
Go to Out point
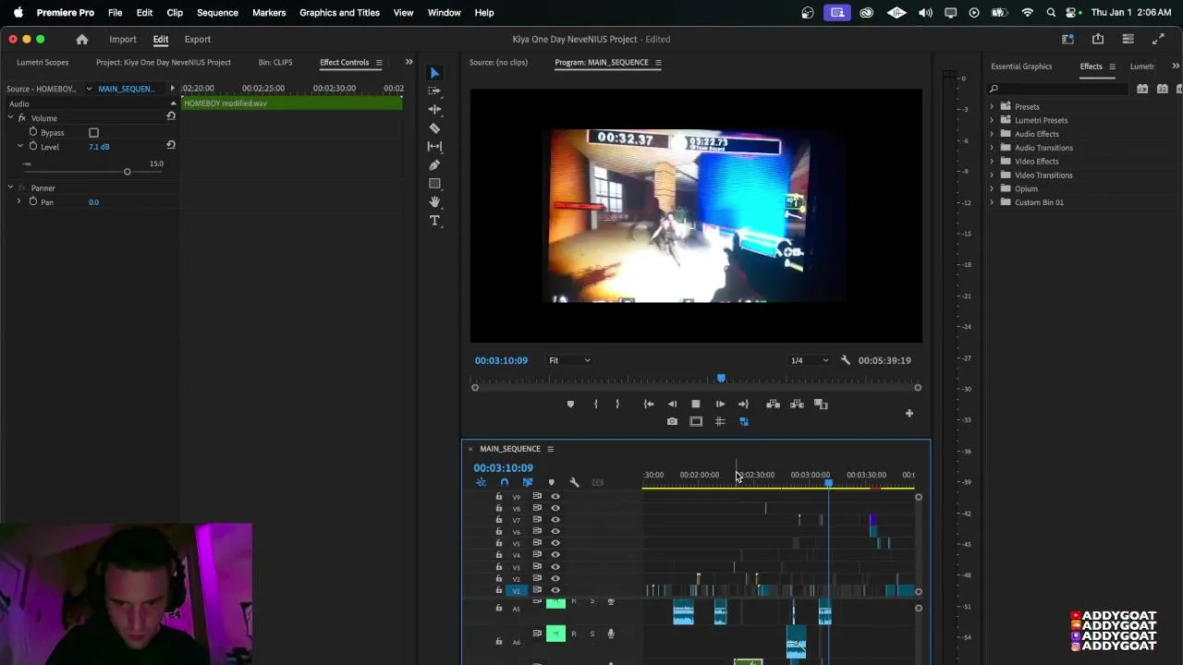(x=743, y=404)
